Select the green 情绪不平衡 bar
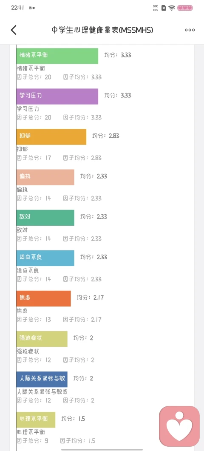The width and height of the screenshot is (204, 451). coord(57,56)
